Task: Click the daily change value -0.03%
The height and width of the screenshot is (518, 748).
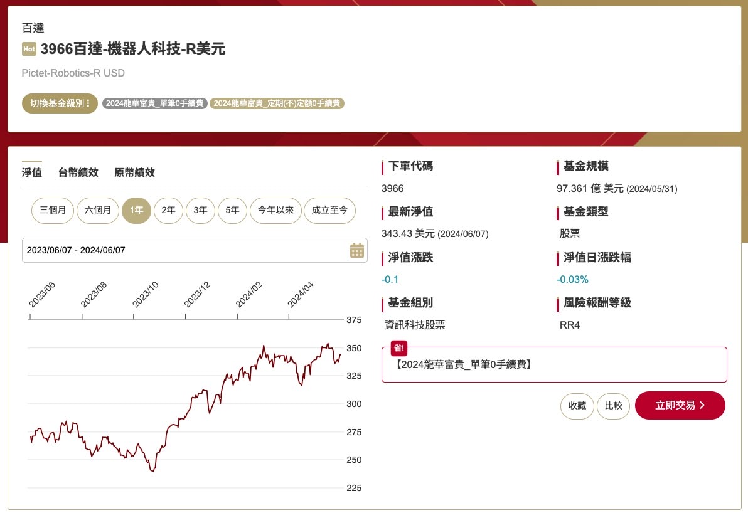Action: (572, 279)
